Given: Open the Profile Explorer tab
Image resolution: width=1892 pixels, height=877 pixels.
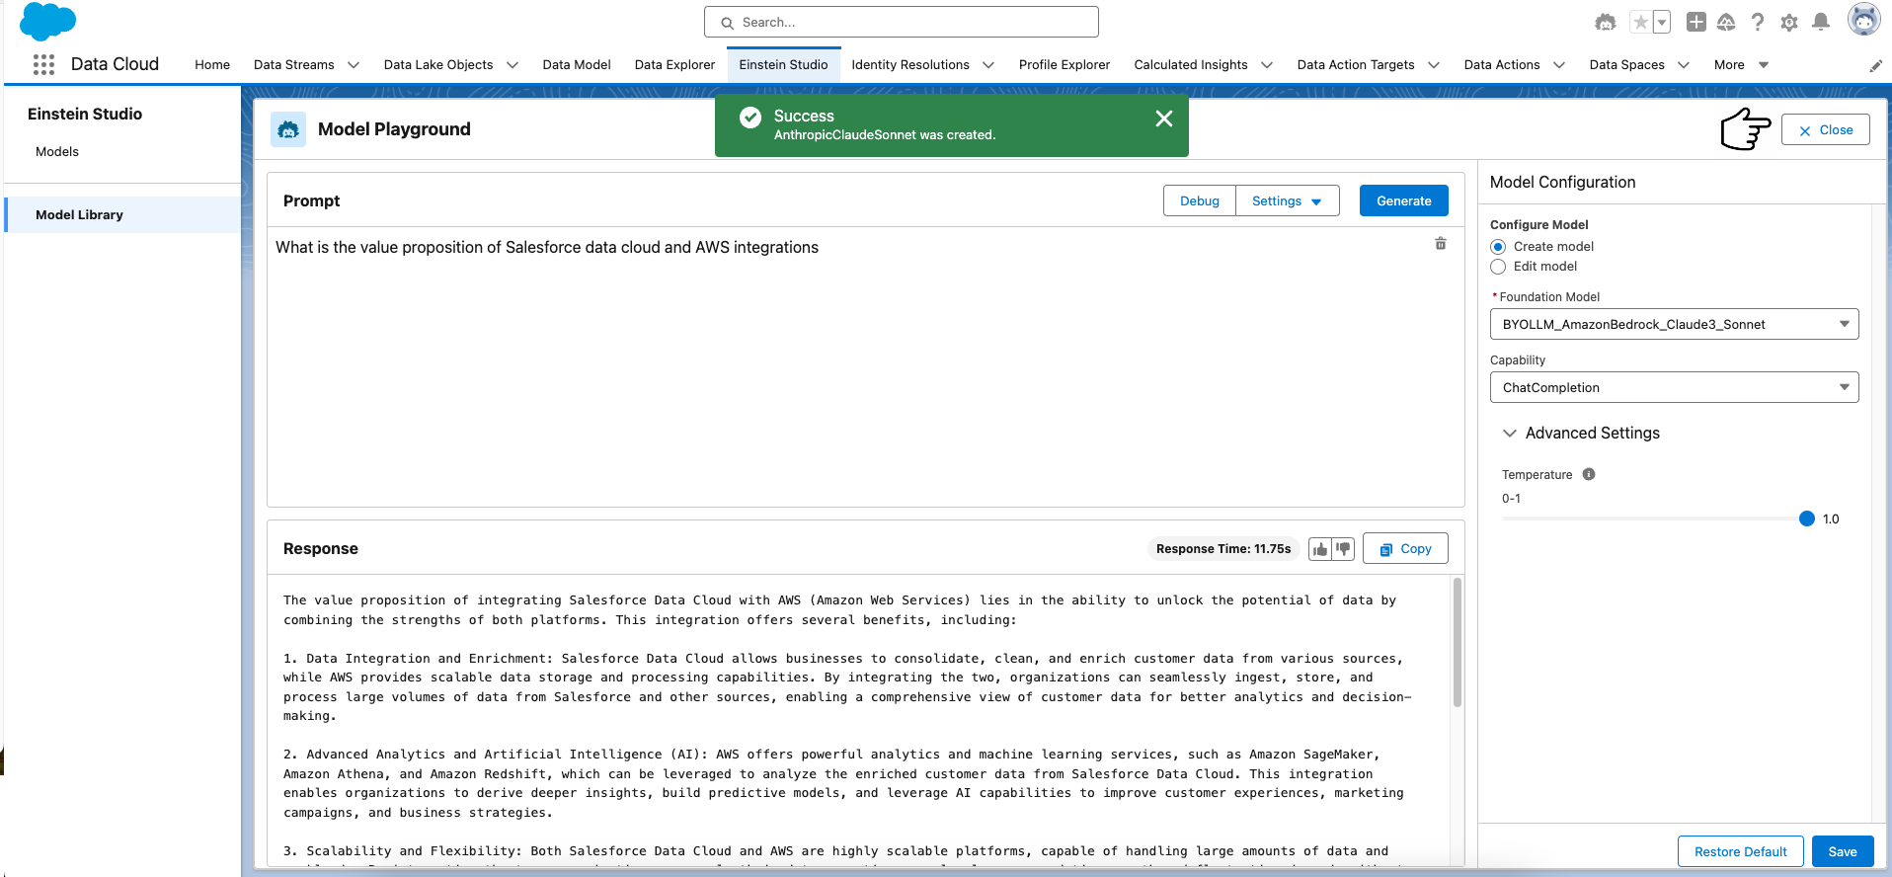Looking at the screenshot, I should (1064, 65).
